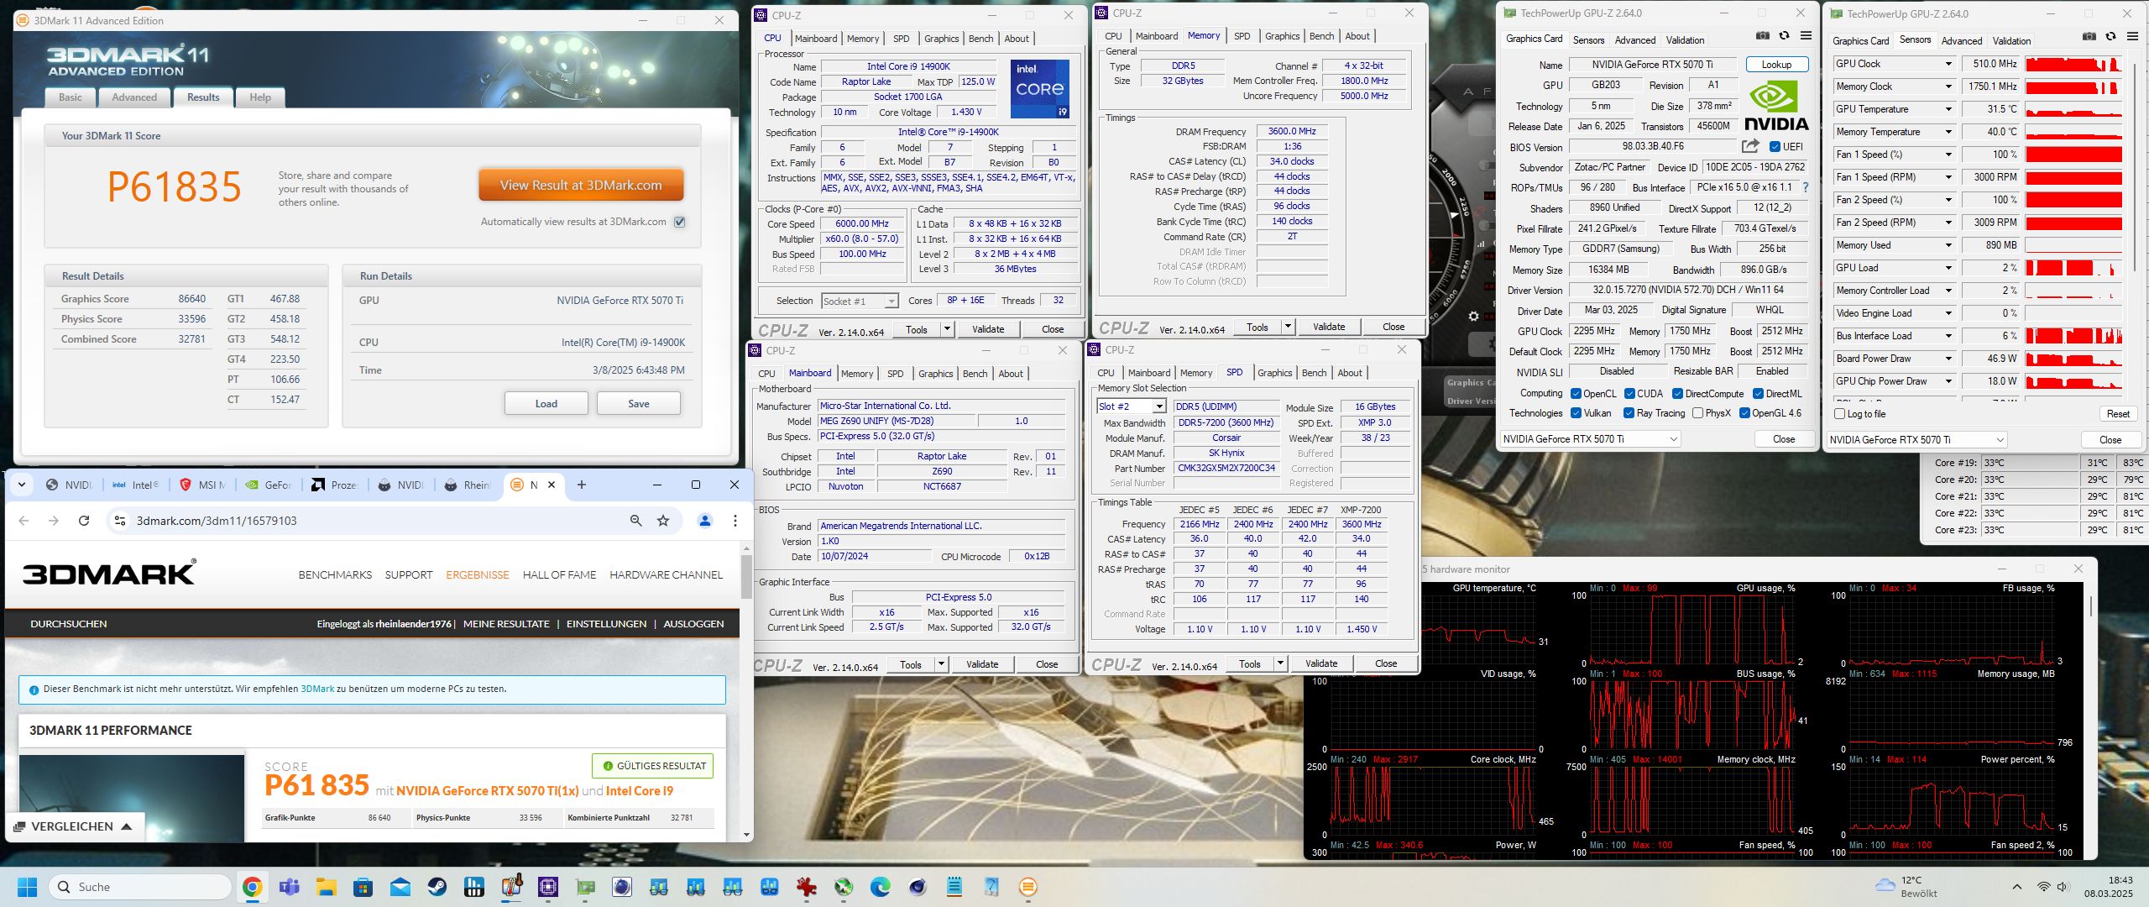Open the Help tab in 3DMark 11
Image resolution: width=2149 pixels, height=907 pixels.
coord(260,97)
